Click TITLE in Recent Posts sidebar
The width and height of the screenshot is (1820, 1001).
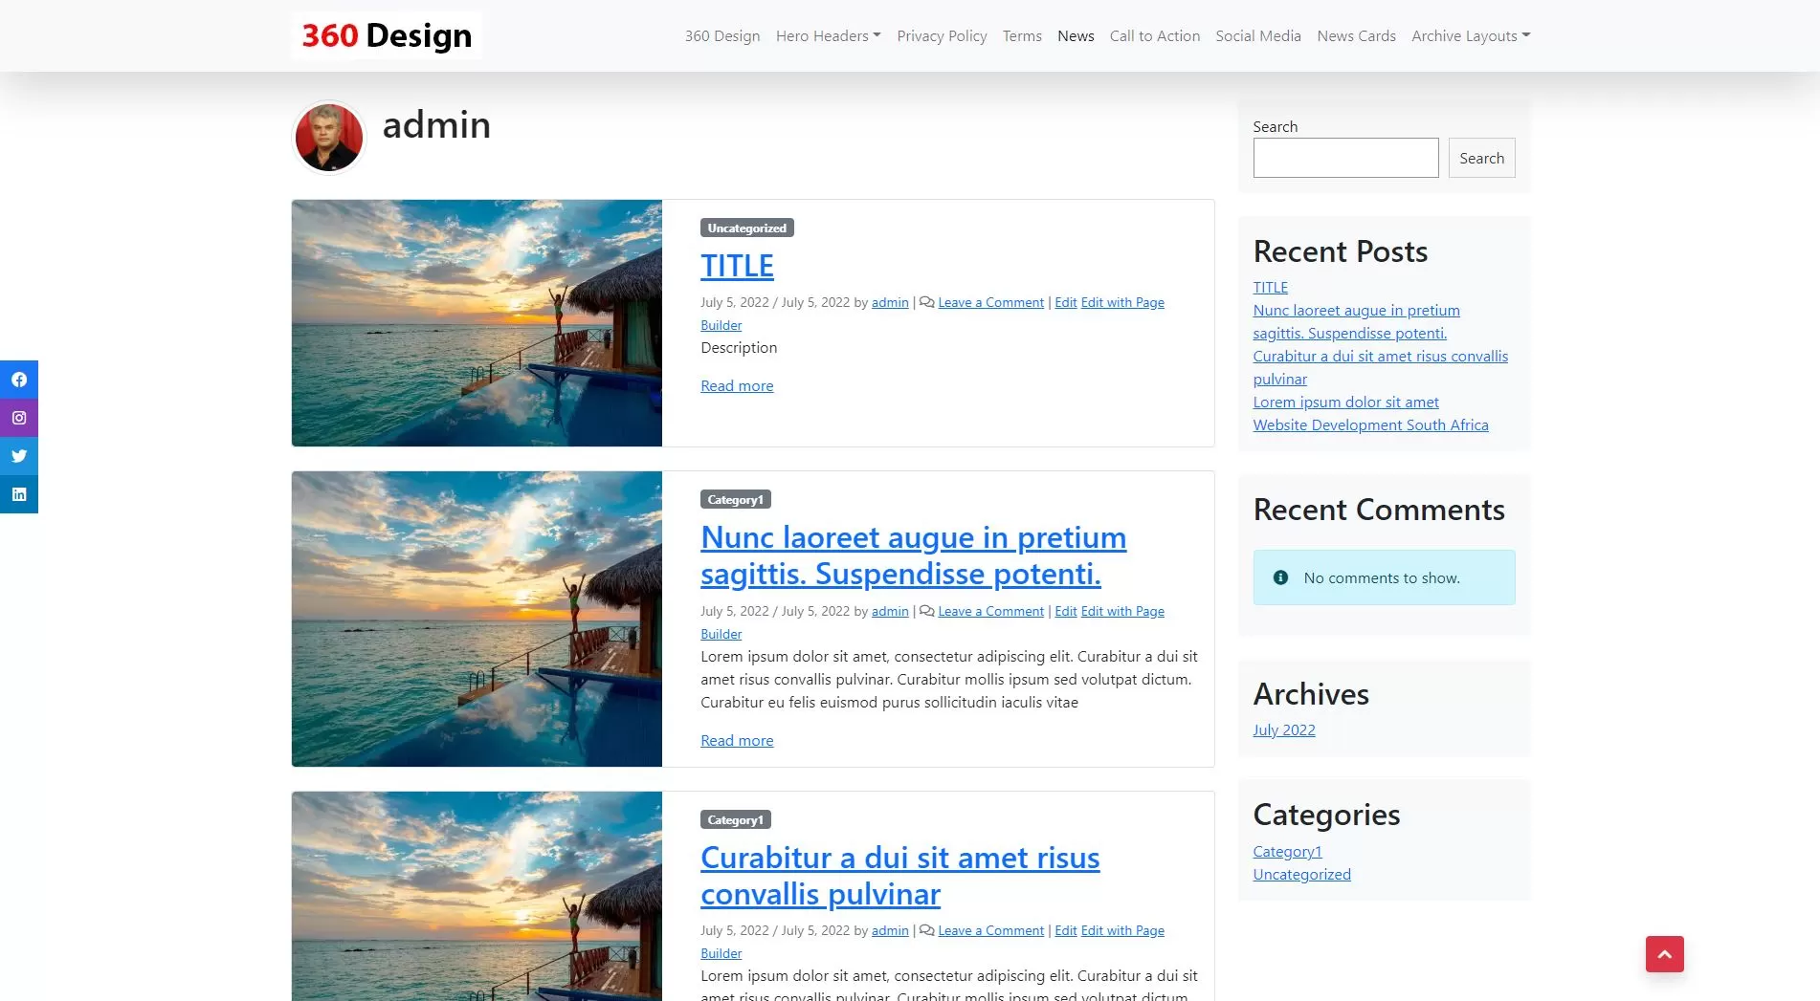[1271, 287]
